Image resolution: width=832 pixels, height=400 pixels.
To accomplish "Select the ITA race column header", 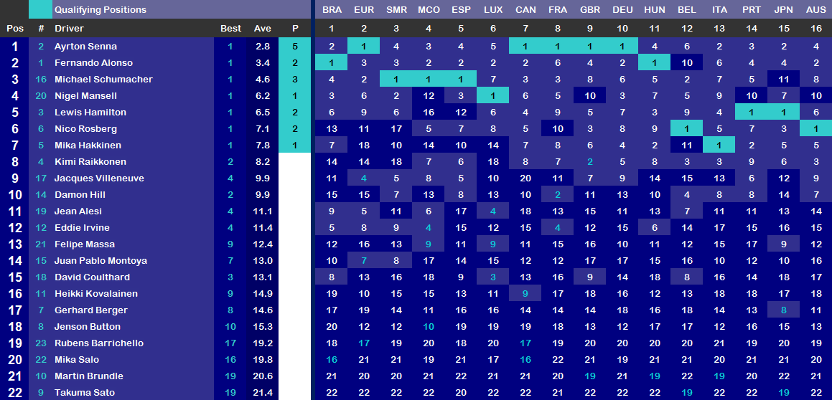I will pos(719,10).
